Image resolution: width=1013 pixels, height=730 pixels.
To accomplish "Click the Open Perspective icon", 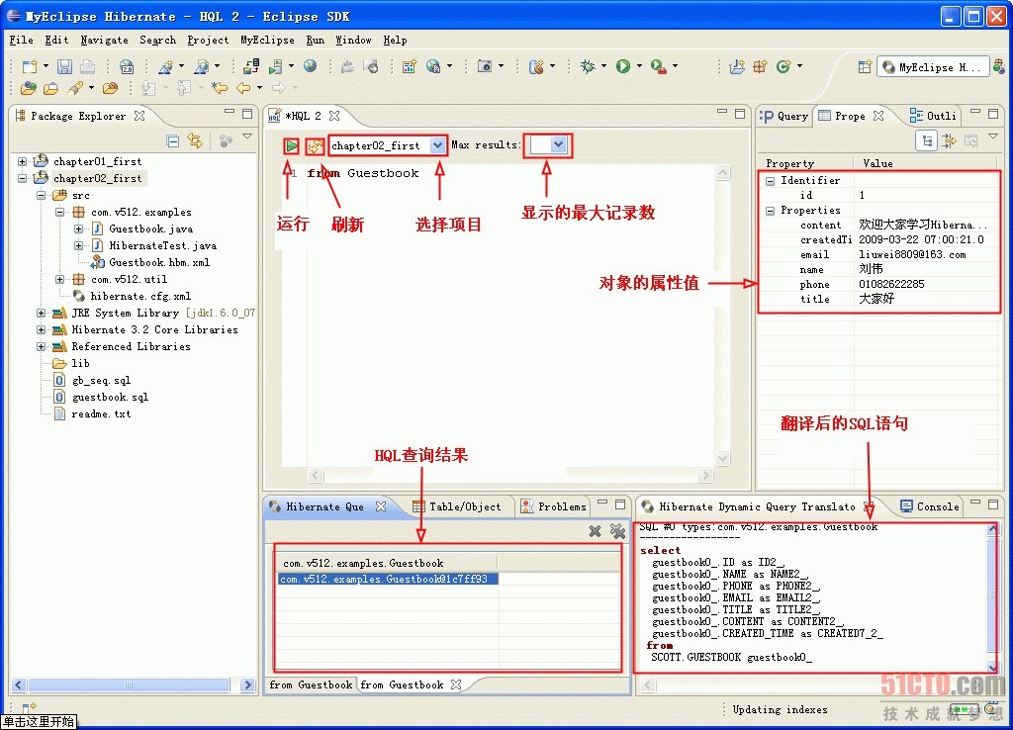I will pyautogui.click(x=865, y=66).
